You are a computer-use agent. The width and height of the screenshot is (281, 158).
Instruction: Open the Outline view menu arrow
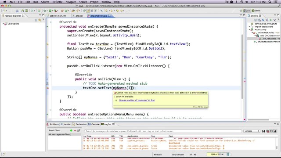[x=278, y=19]
